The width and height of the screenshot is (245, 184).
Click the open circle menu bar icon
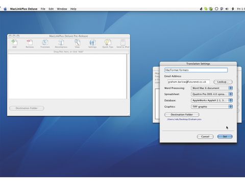click(216, 9)
